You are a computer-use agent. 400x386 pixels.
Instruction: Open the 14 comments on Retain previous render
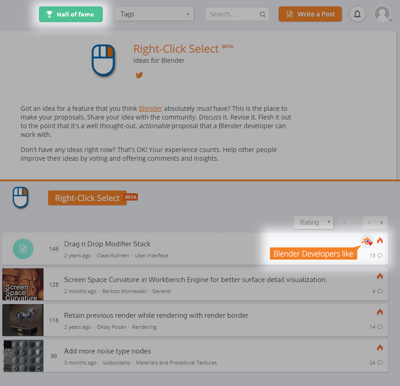coord(376,327)
